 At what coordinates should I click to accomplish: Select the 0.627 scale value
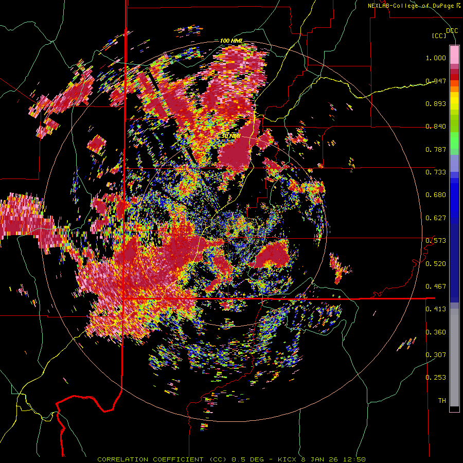[x=436, y=218]
